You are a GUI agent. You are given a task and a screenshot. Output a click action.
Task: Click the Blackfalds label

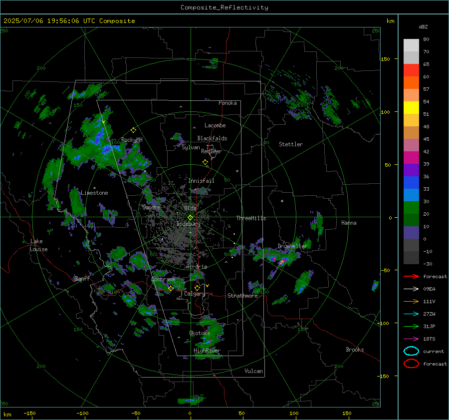coord(212,138)
